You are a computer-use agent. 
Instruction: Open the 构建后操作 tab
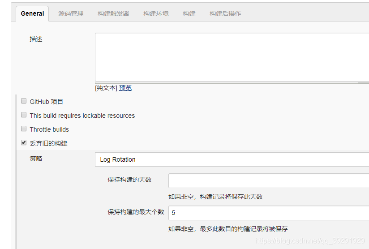pos(225,13)
